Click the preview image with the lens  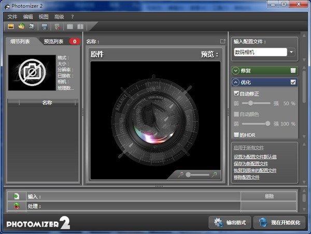[x=155, y=120]
